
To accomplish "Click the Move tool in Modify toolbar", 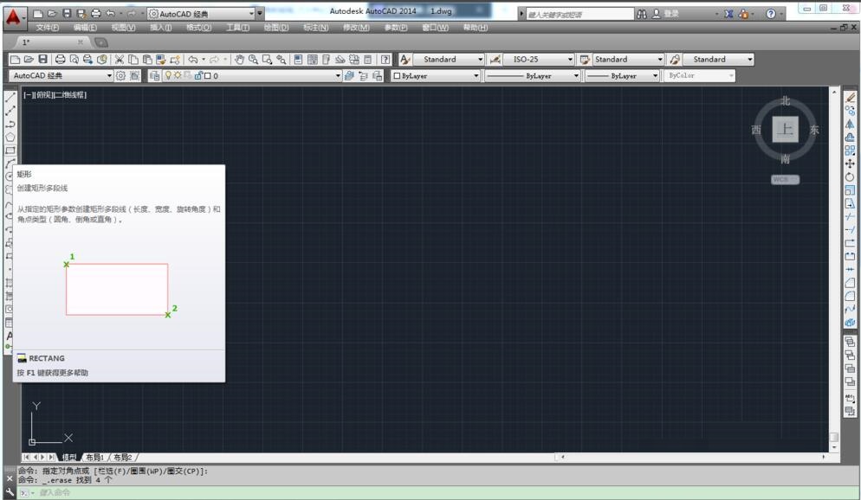I will point(850,163).
